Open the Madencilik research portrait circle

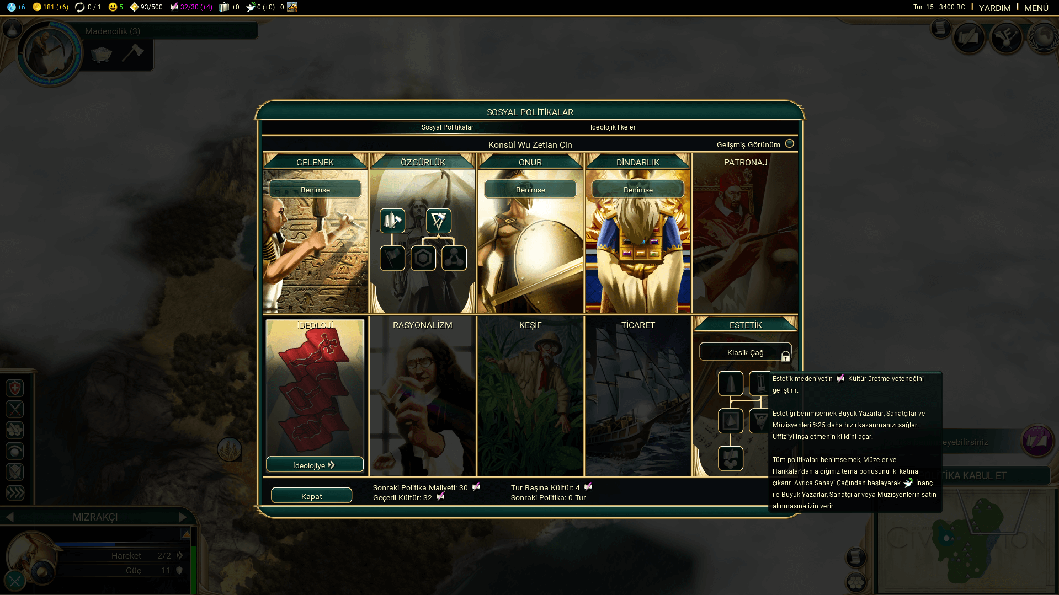click(x=49, y=53)
